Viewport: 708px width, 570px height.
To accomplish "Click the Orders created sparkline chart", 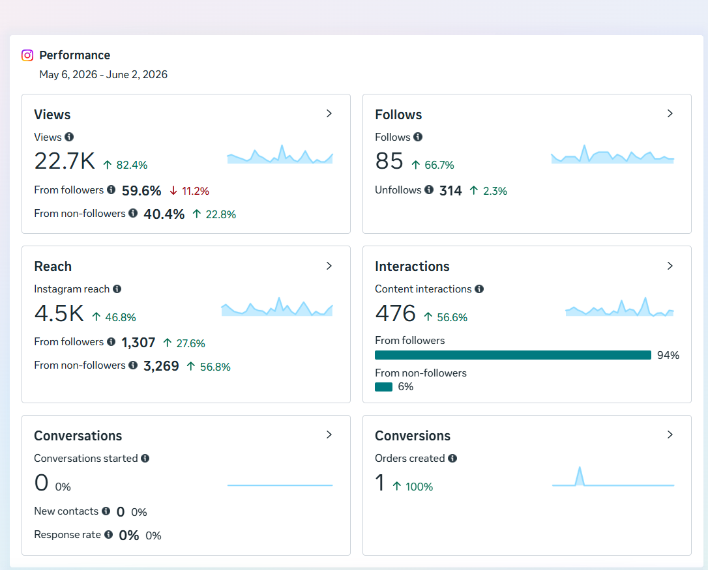I will (613, 476).
